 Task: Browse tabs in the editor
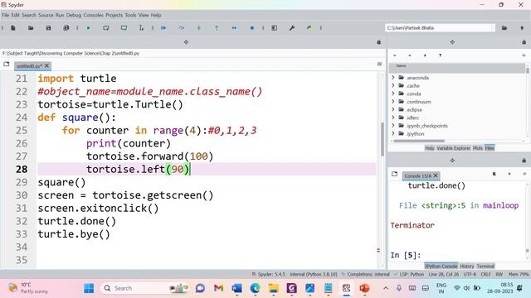click(7, 64)
